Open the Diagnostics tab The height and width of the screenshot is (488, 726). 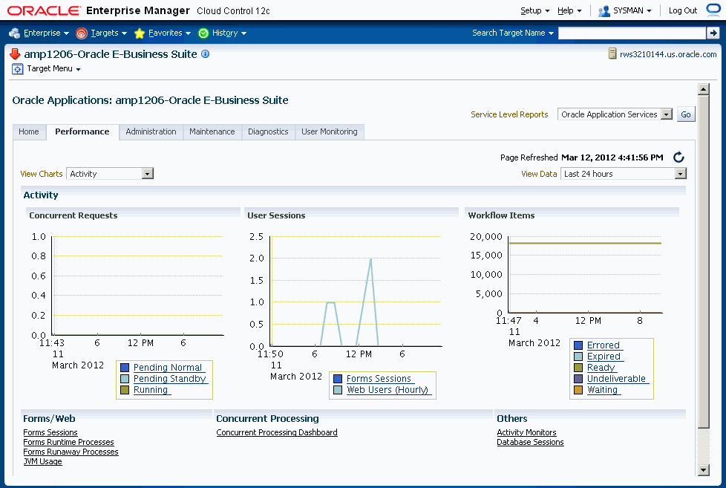(x=268, y=131)
